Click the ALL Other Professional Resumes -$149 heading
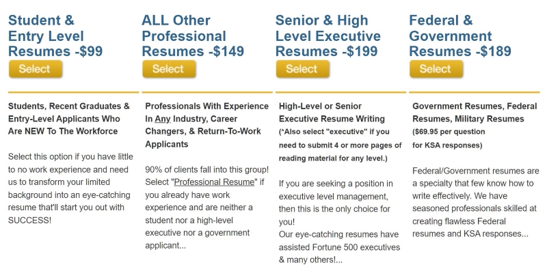The height and width of the screenshot is (269, 547). click(193, 36)
